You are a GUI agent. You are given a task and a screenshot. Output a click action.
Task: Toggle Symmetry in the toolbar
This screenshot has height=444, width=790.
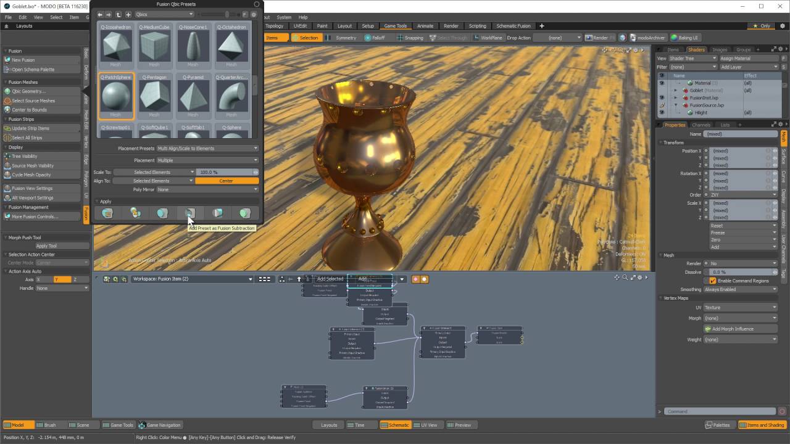(x=342, y=38)
